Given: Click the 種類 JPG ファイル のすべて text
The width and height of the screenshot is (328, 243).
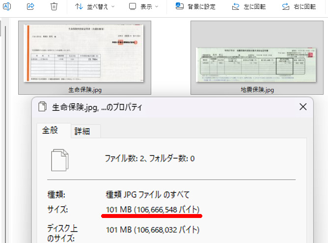Looking at the screenshot, I should coord(148,194).
